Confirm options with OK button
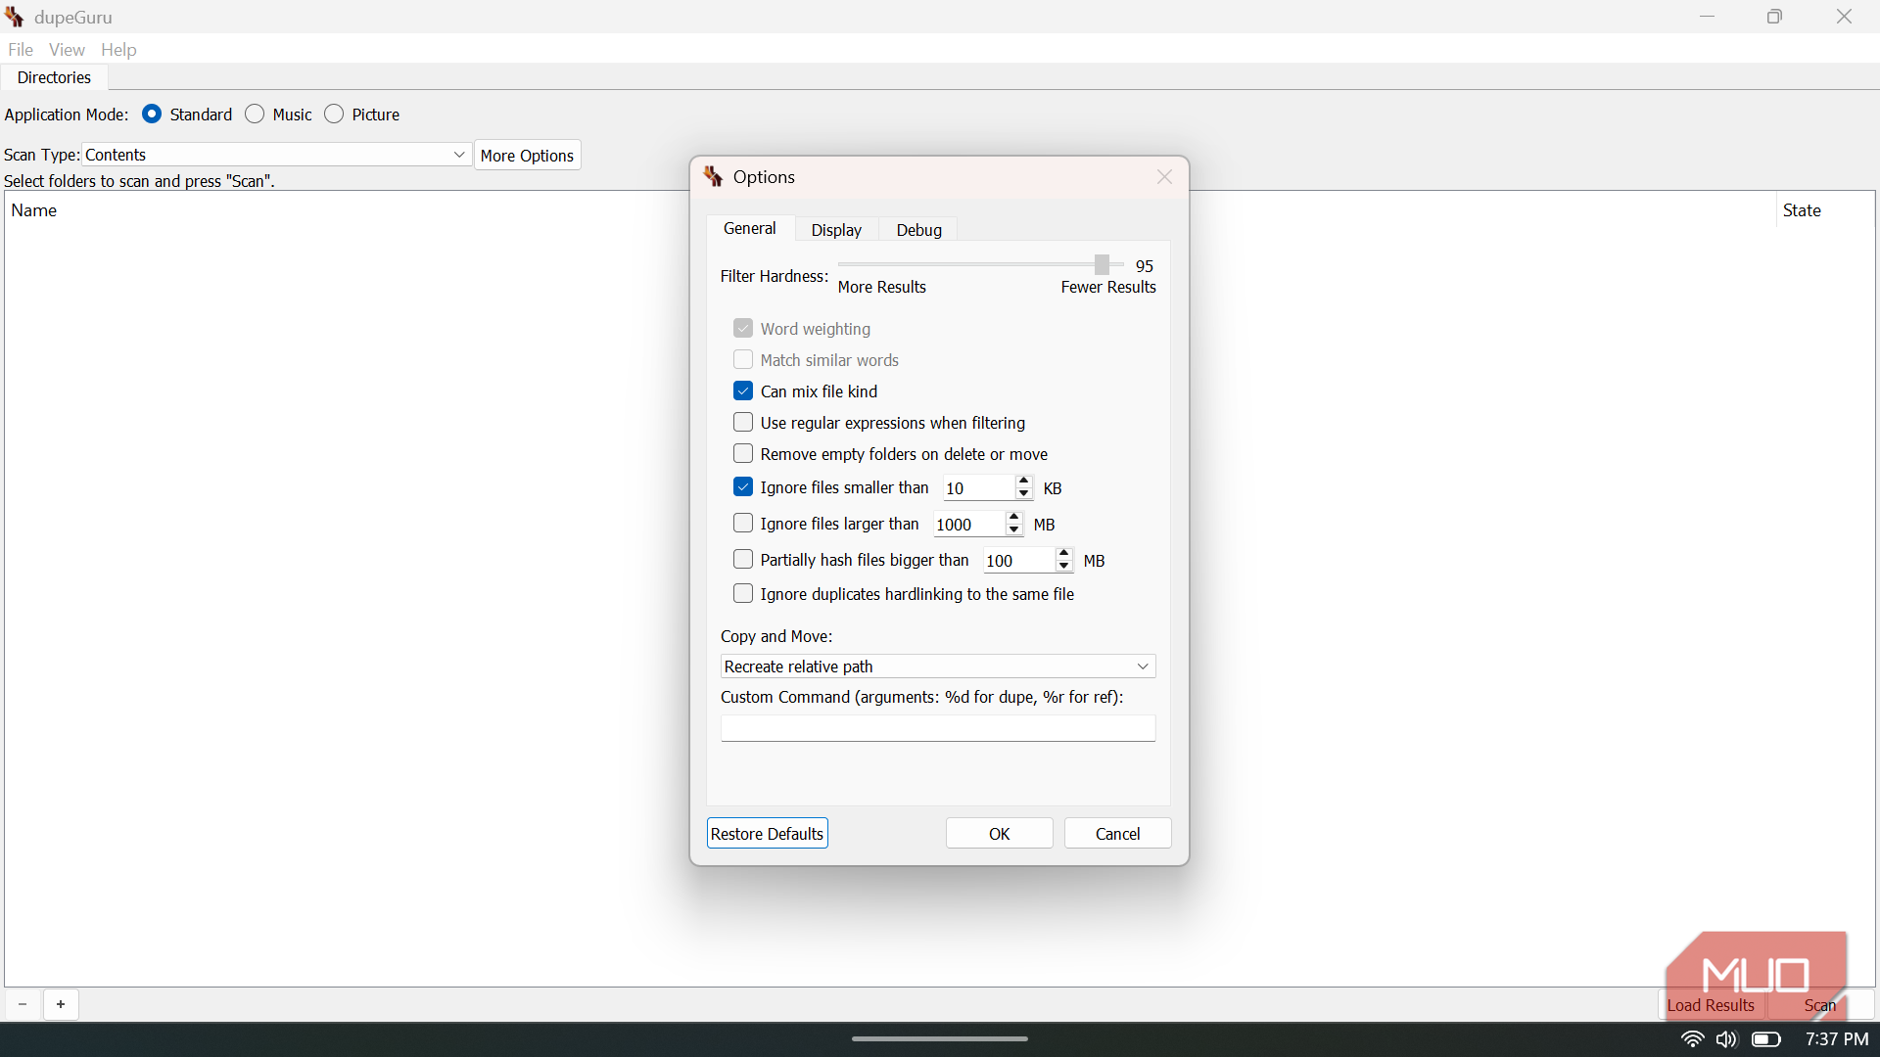The height and width of the screenshot is (1057, 1880). pos(1000,834)
